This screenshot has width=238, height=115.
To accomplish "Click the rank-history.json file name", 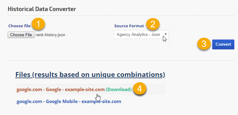I will tap(50, 35).
